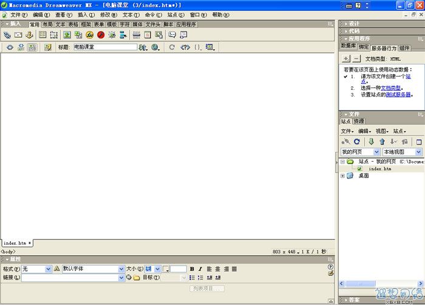Click the Refresh icon in Files panel

point(357,142)
